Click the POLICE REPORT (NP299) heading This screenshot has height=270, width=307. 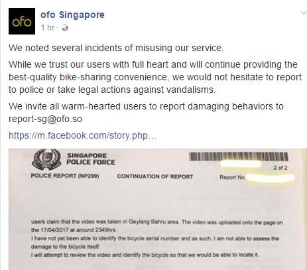point(65,176)
